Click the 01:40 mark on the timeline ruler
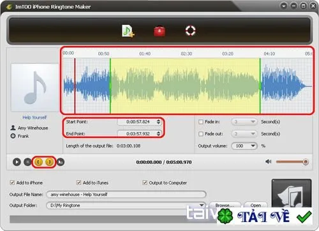Screen dimensions: 319x231 [x=145, y=54]
